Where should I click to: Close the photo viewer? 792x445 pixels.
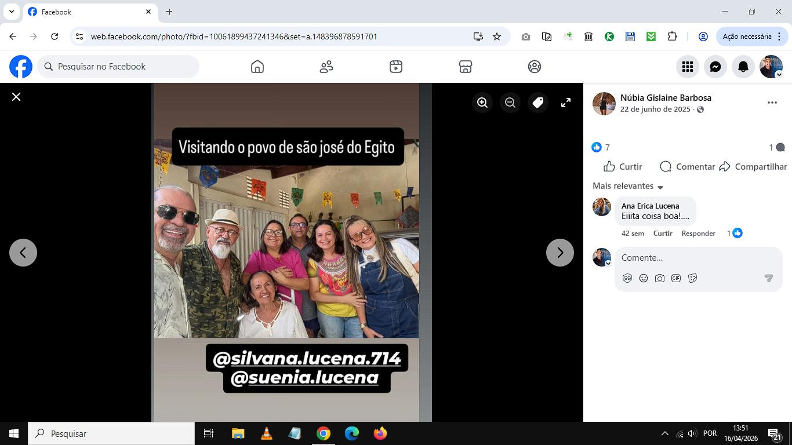pos(16,97)
